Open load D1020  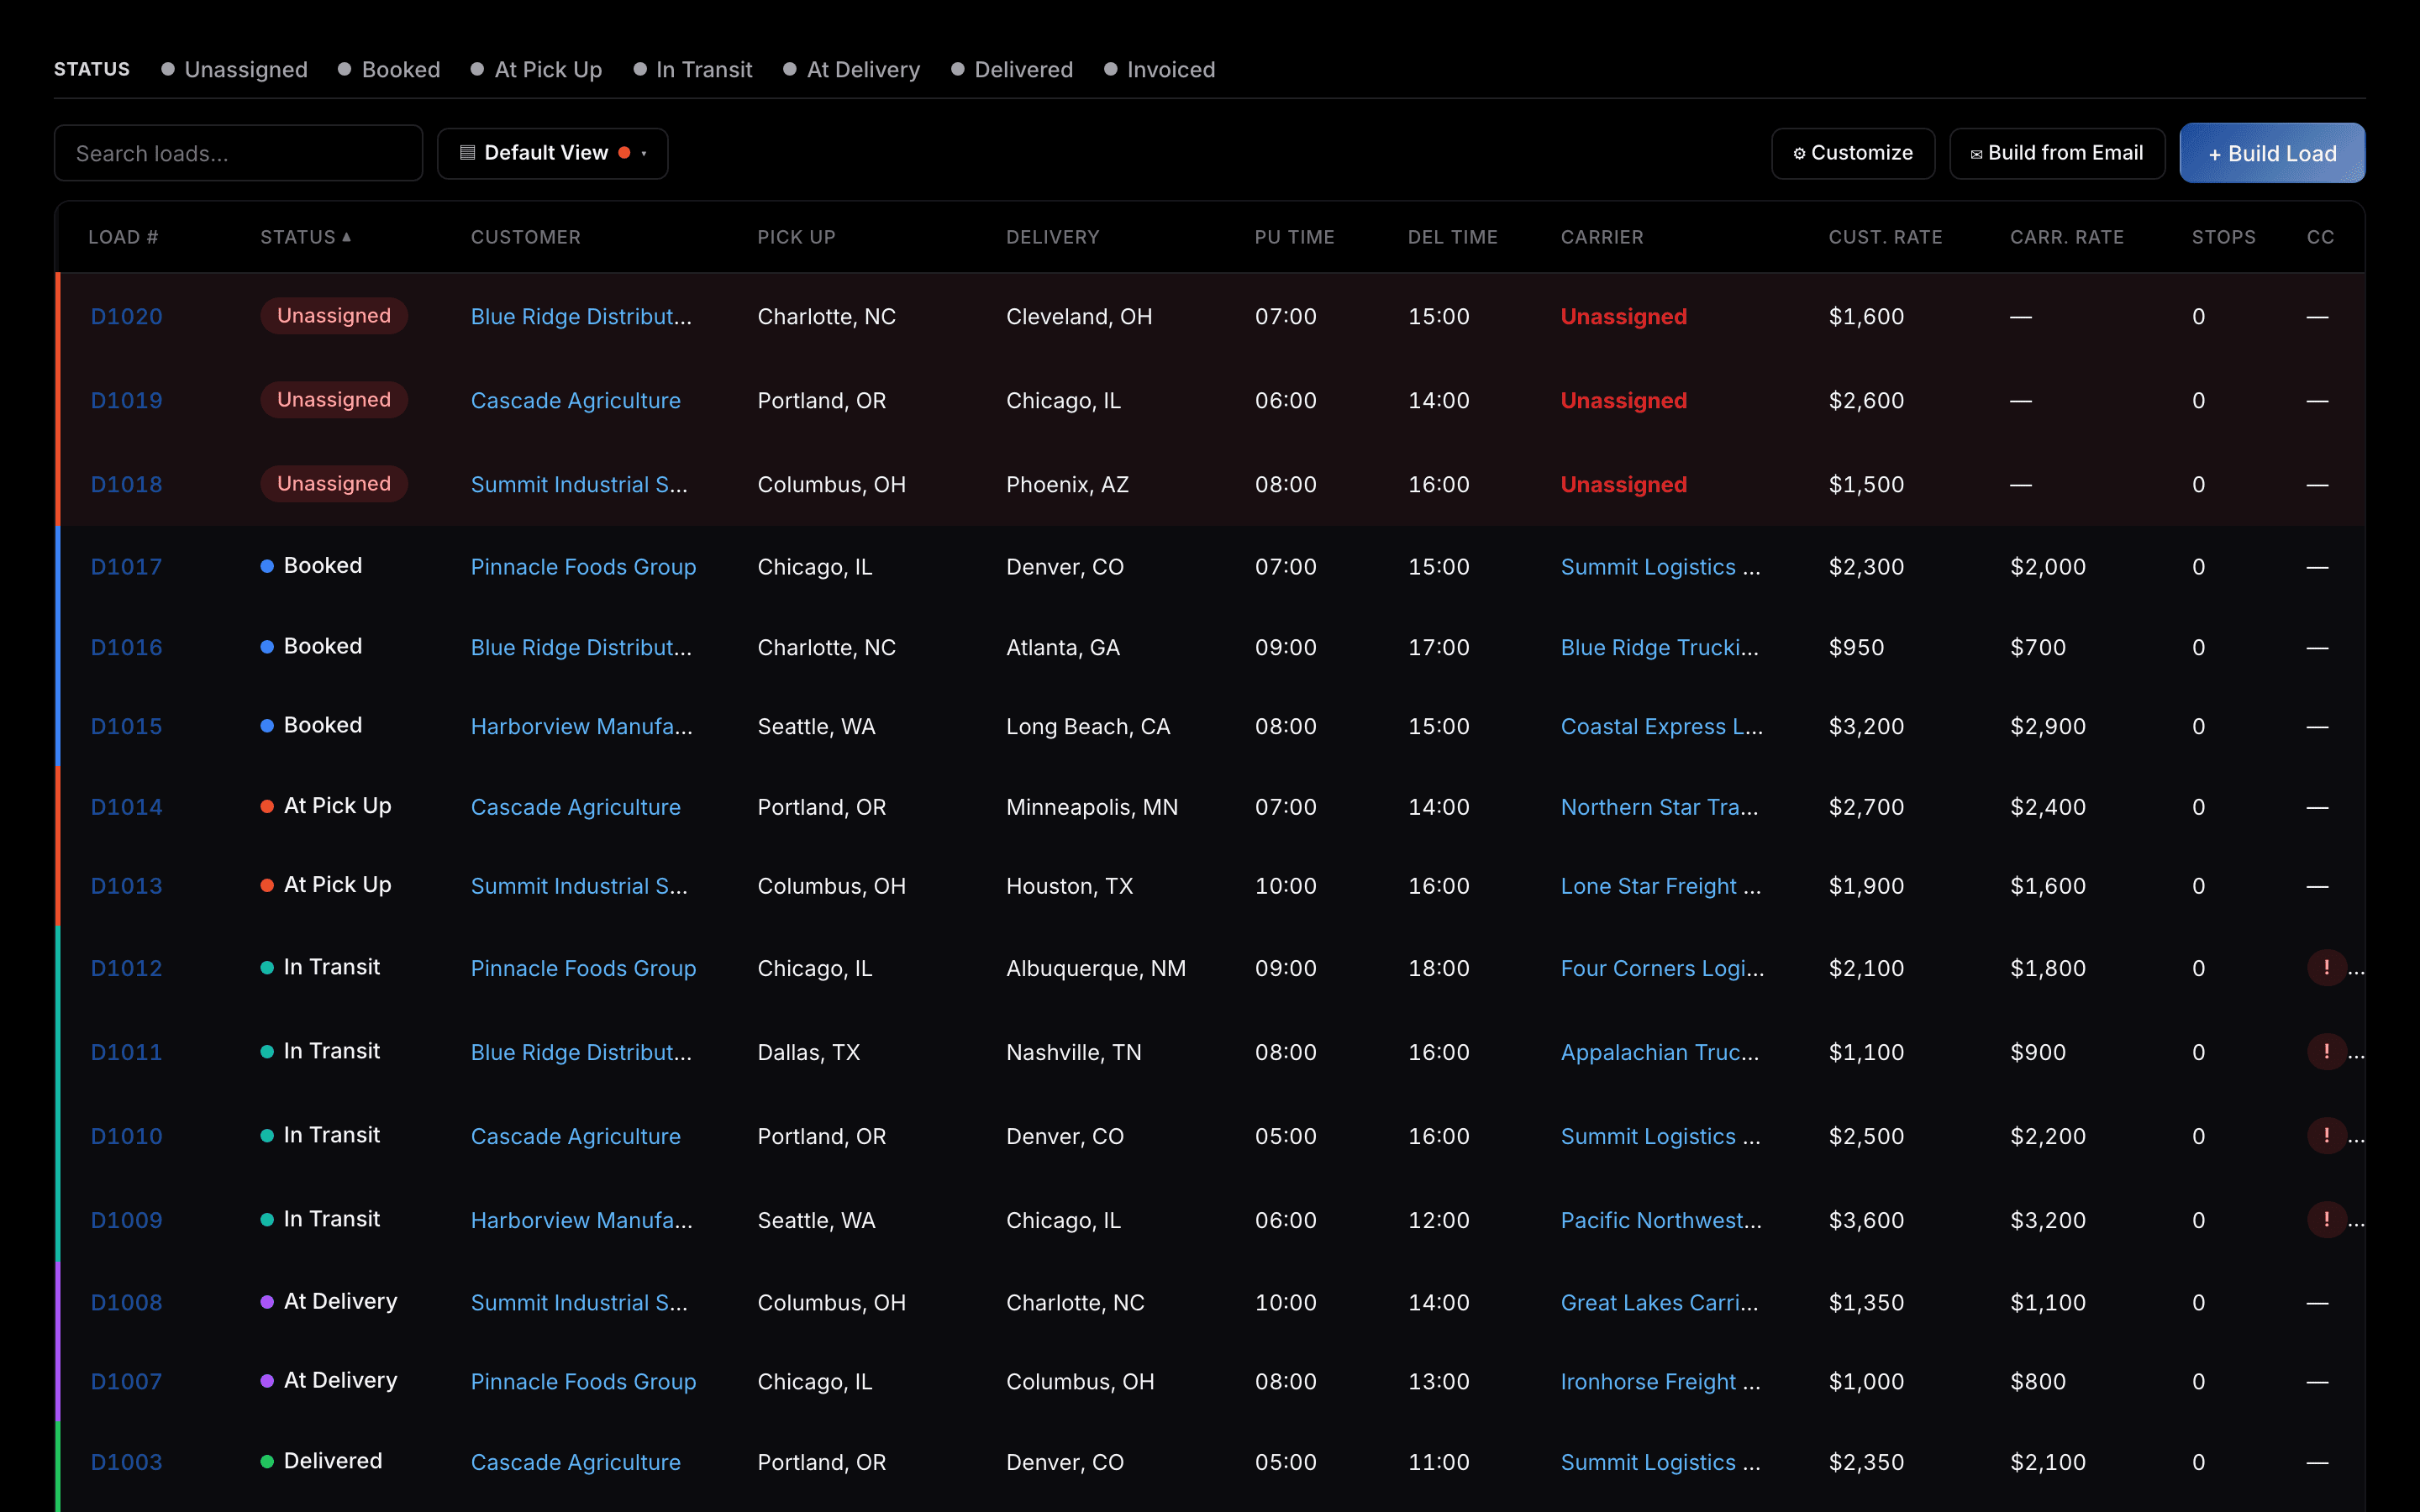(126, 316)
